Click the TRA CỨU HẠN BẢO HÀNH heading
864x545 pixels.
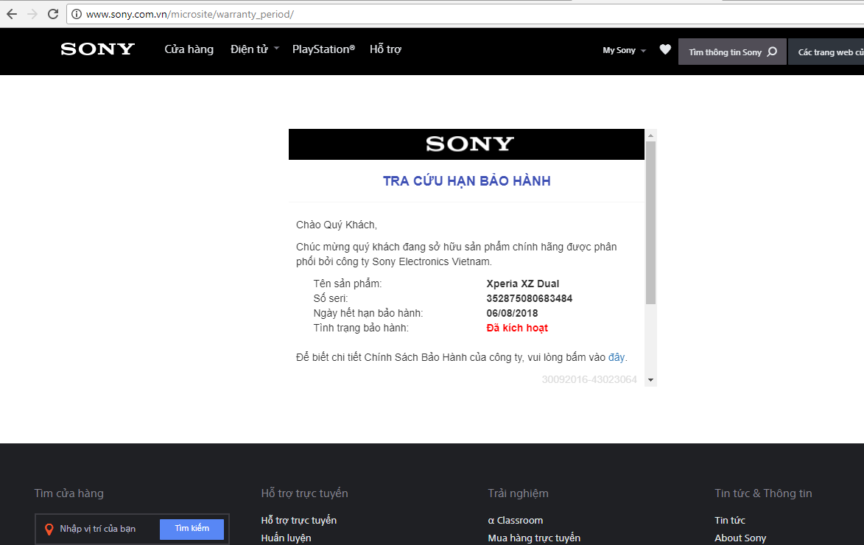click(x=467, y=180)
